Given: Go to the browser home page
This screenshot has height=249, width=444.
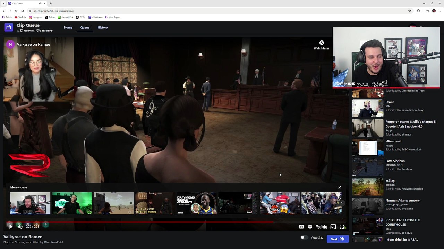Looking at the screenshot, I should click(22, 11).
